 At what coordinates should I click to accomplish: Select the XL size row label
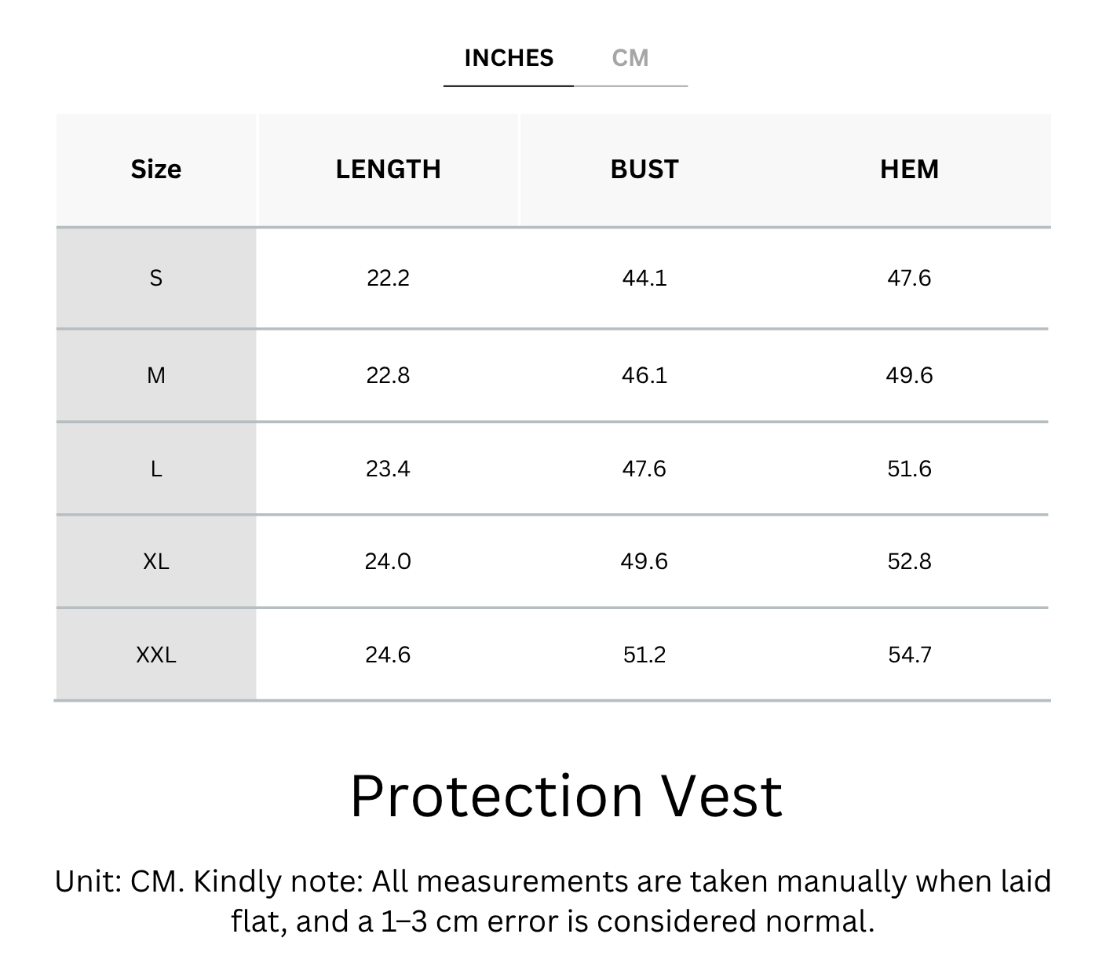point(155,561)
